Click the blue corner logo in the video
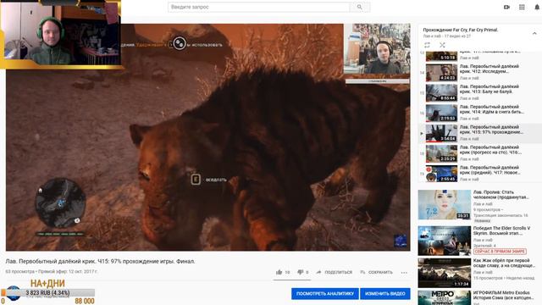 click(401, 241)
